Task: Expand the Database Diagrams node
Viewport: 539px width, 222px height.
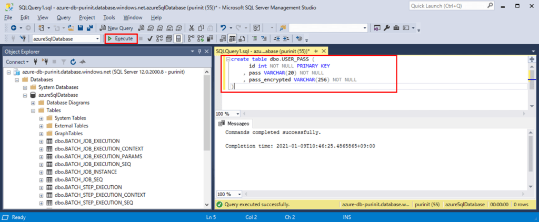Action: point(33,103)
